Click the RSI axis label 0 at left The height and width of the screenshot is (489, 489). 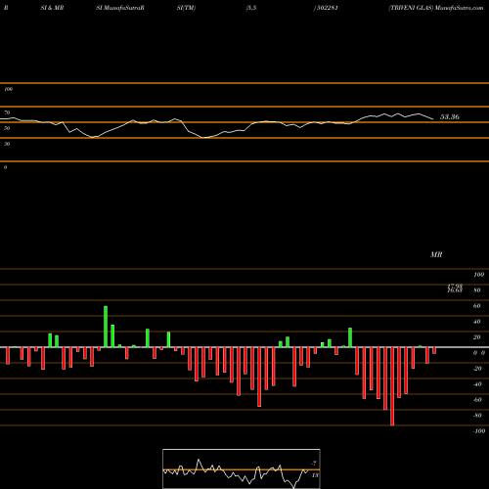[5, 167]
